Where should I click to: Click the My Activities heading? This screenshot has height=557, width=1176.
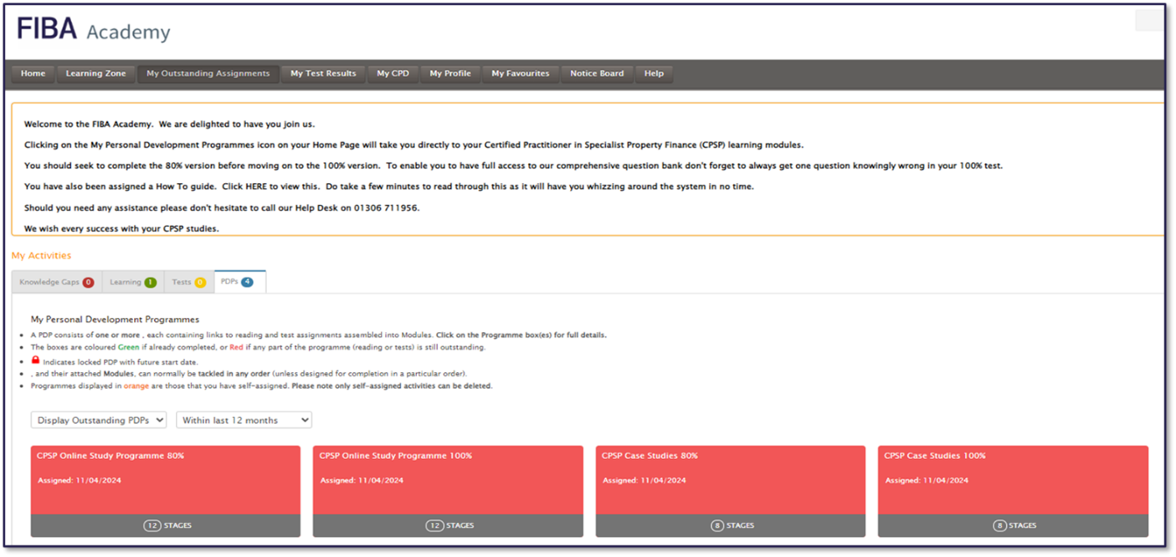coord(42,255)
